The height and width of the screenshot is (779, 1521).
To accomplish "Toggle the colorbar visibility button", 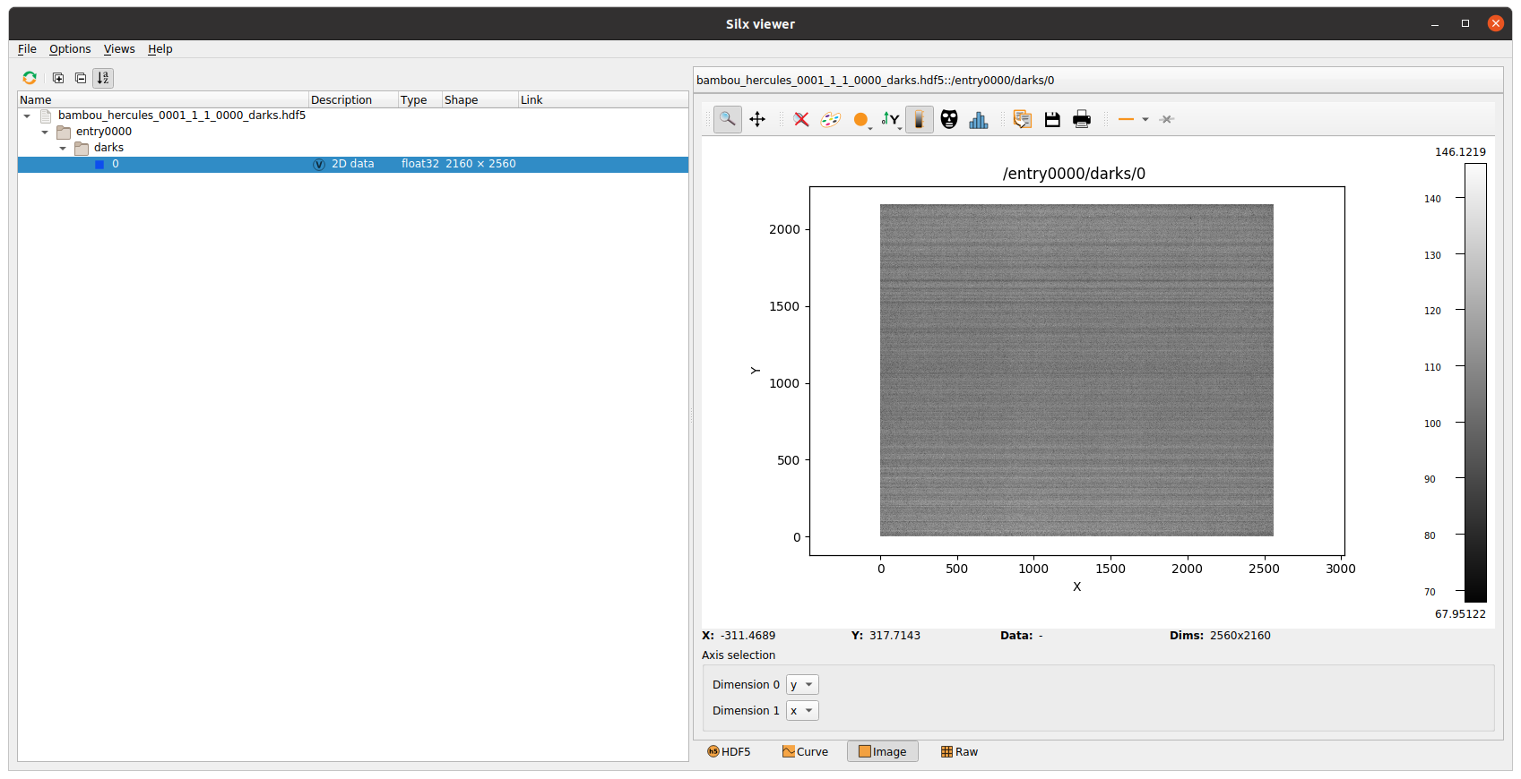I will [920, 119].
